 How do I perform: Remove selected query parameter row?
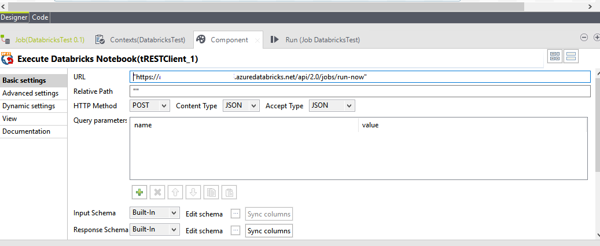pos(157,192)
